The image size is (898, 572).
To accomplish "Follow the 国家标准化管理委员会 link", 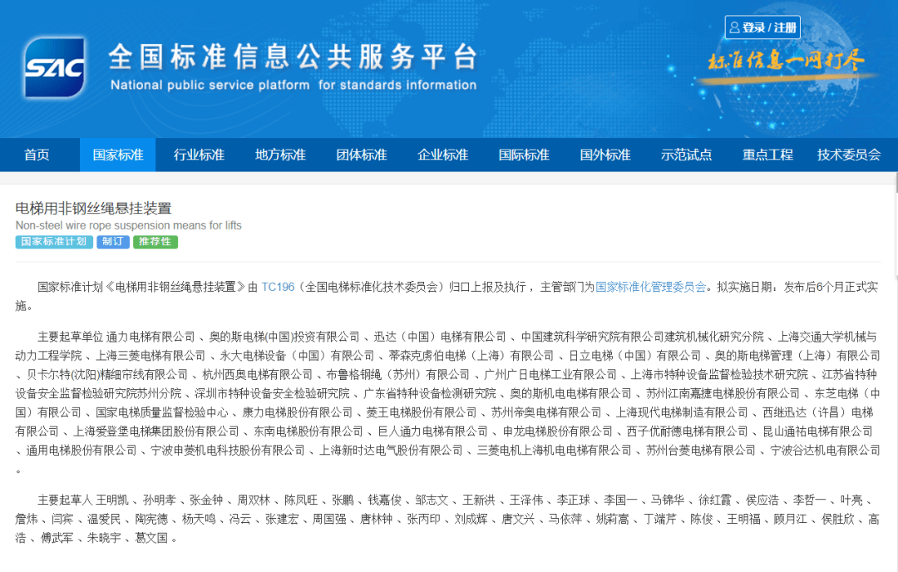I will pos(650,287).
